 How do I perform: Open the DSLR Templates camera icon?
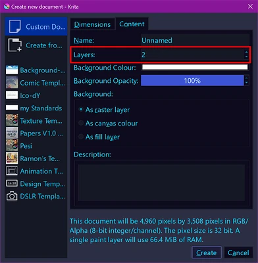[x=12, y=196]
